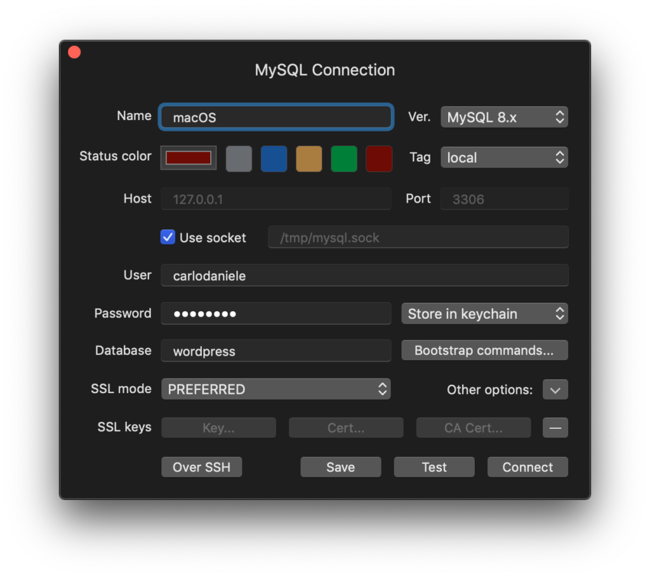Open the MySQL 8.x version dropdown

(x=504, y=117)
